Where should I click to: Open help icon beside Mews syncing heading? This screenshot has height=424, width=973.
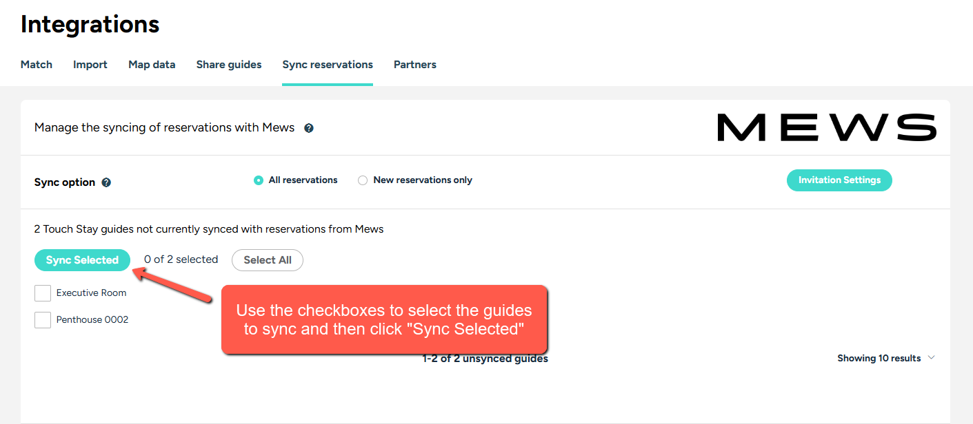point(309,128)
